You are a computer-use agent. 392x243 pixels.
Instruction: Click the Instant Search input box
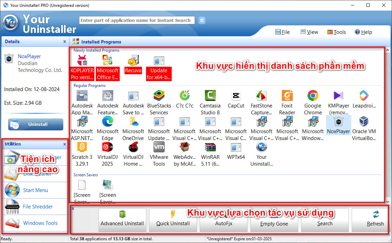click(x=136, y=20)
